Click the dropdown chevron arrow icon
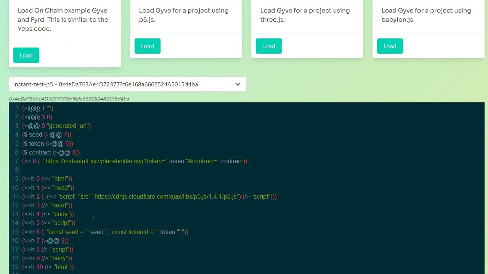Viewport: 488px width, 274px height. click(238, 84)
